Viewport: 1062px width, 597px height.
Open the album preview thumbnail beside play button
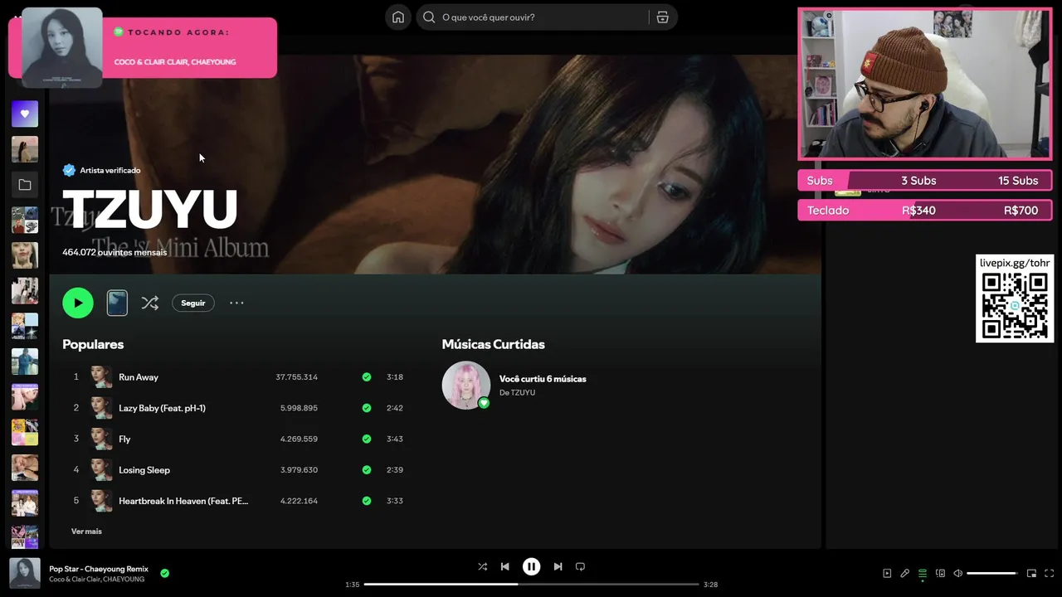click(x=117, y=303)
